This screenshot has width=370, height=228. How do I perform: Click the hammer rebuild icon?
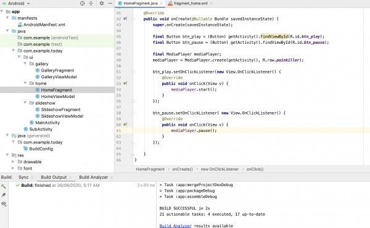[4, 186]
